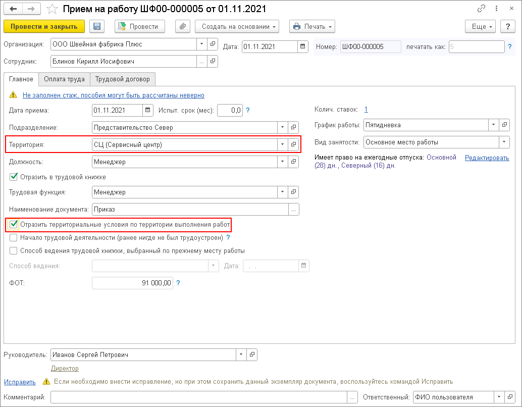Open the Руководитель field's linked record icon
The width and height of the screenshot is (522, 407).
pyautogui.click(x=252, y=355)
